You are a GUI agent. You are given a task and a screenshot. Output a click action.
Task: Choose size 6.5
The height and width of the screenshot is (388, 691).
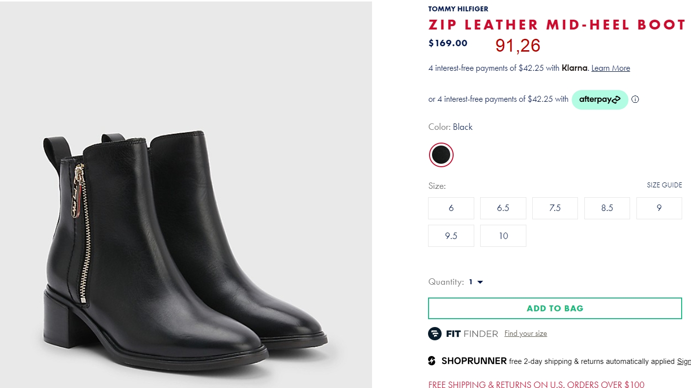(503, 208)
